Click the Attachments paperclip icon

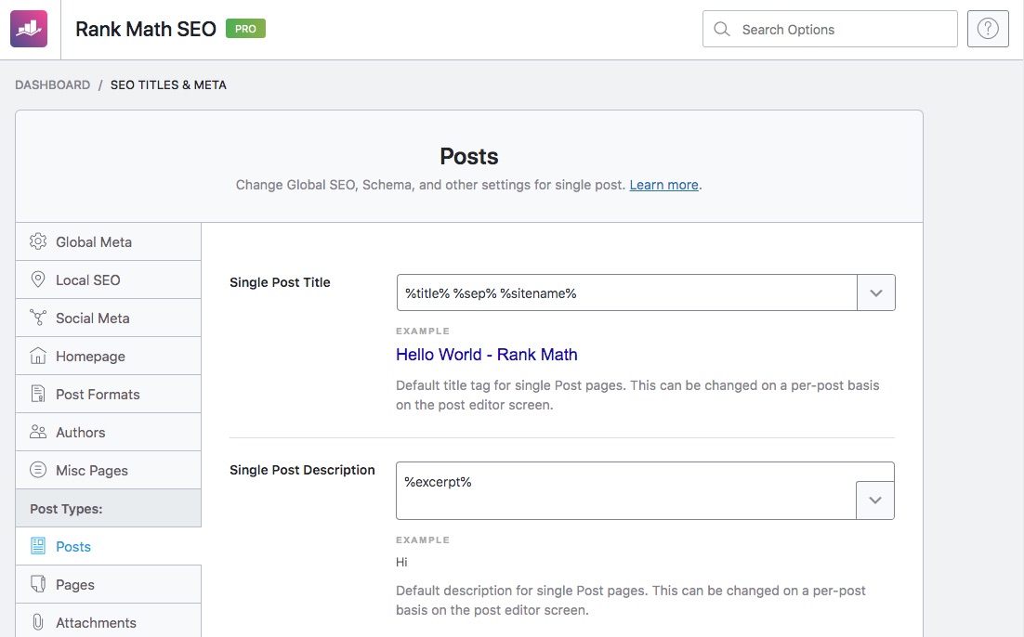38,622
